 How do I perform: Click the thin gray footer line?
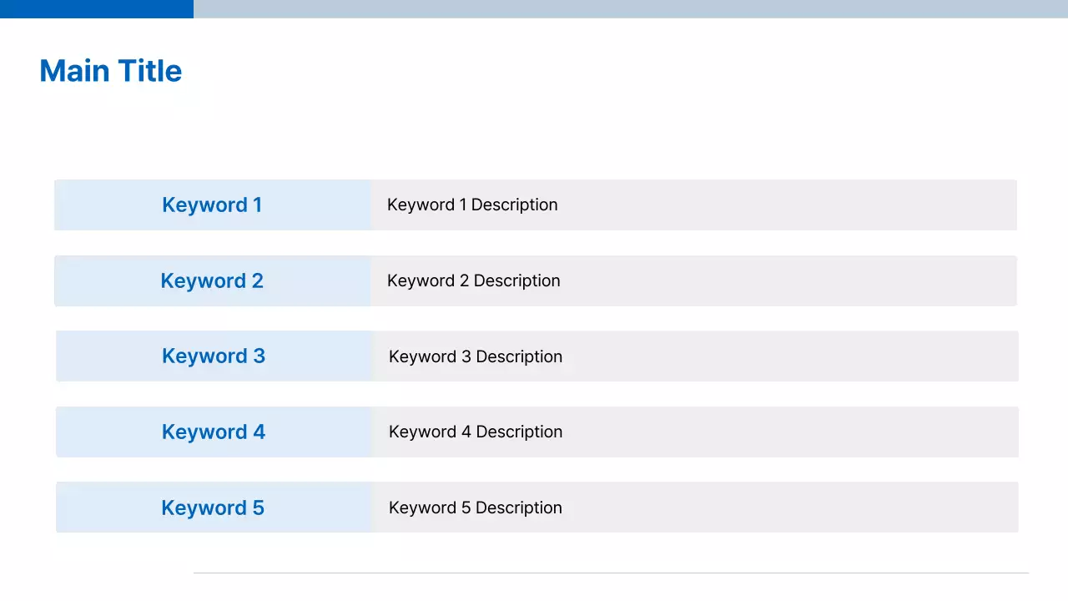tap(611, 573)
